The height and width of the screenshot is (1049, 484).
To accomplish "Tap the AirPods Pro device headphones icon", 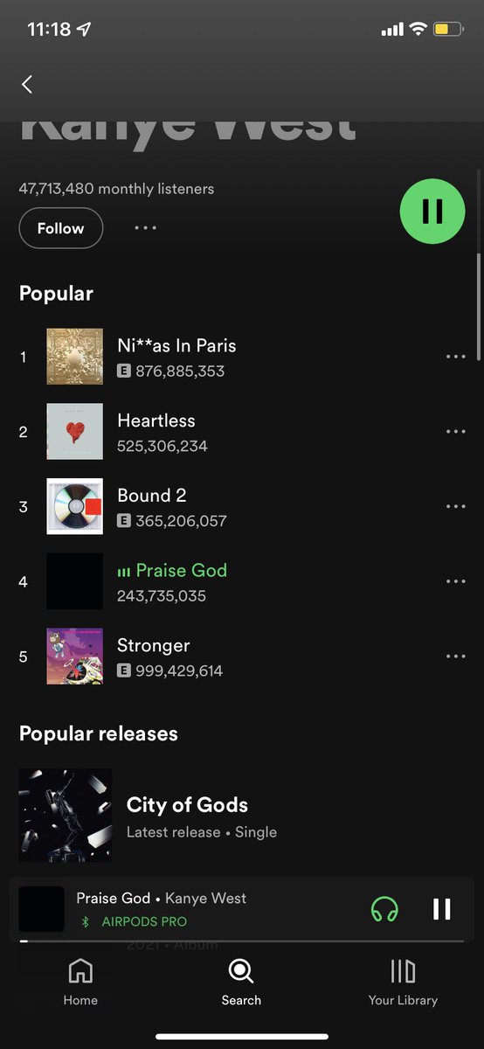I will tap(384, 909).
